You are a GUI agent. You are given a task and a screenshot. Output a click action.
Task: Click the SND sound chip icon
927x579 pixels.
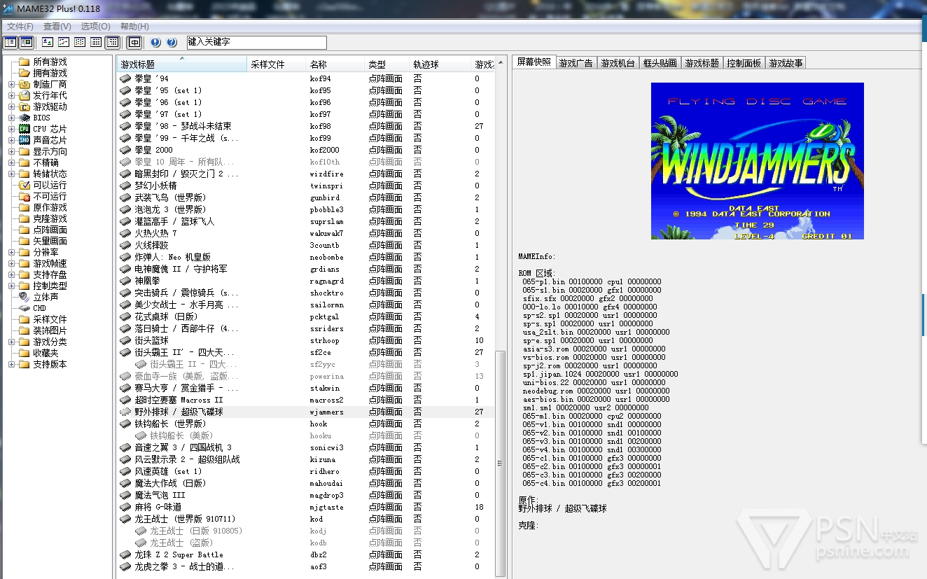25,140
